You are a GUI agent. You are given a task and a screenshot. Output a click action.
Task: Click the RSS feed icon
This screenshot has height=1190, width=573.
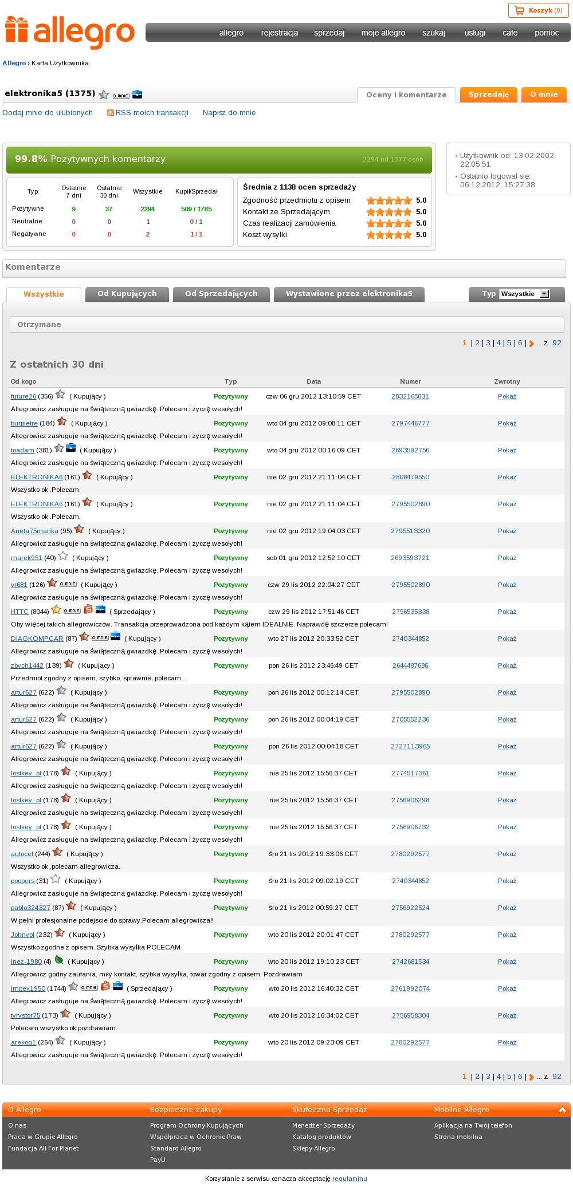click(111, 113)
